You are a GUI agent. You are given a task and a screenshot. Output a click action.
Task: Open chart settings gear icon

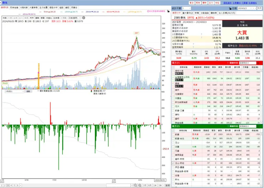tap(83, 18)
